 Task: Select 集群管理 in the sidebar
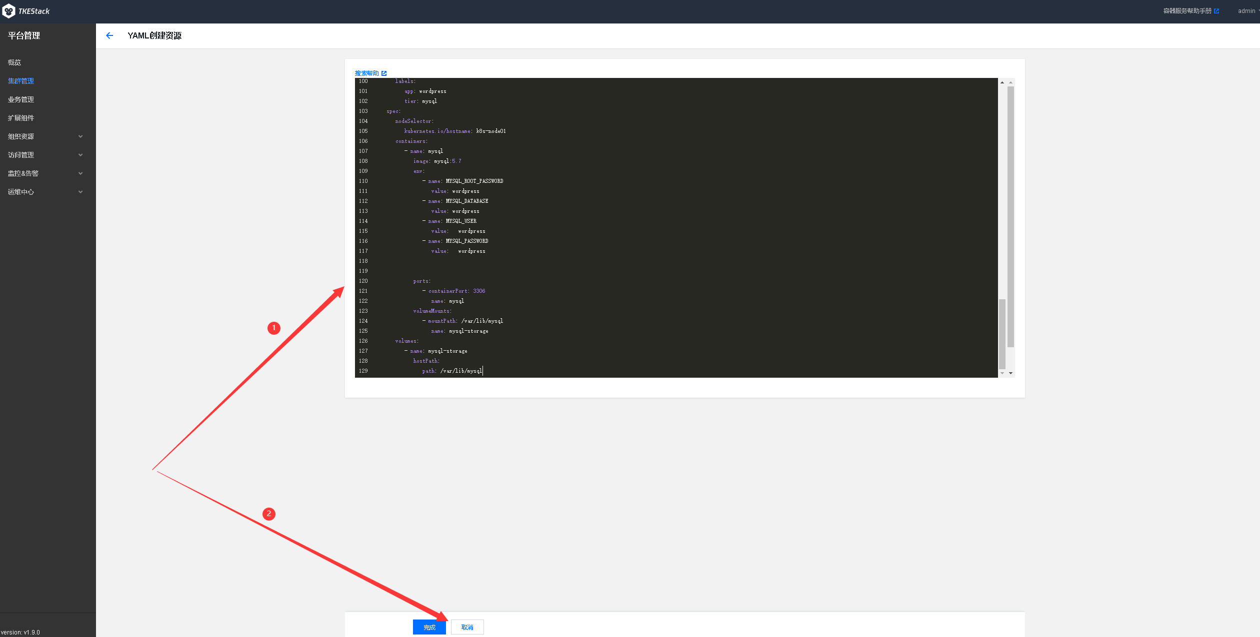coord(21,81)
